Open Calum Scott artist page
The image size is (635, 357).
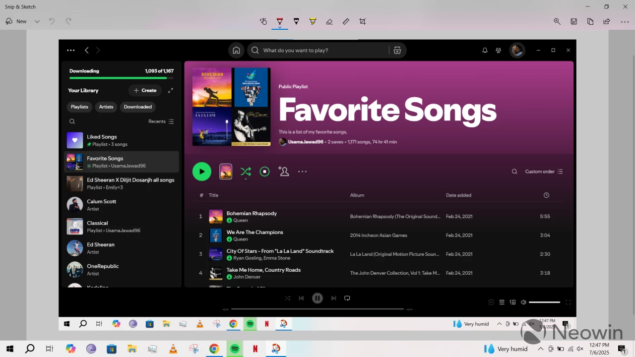point(122,205)
